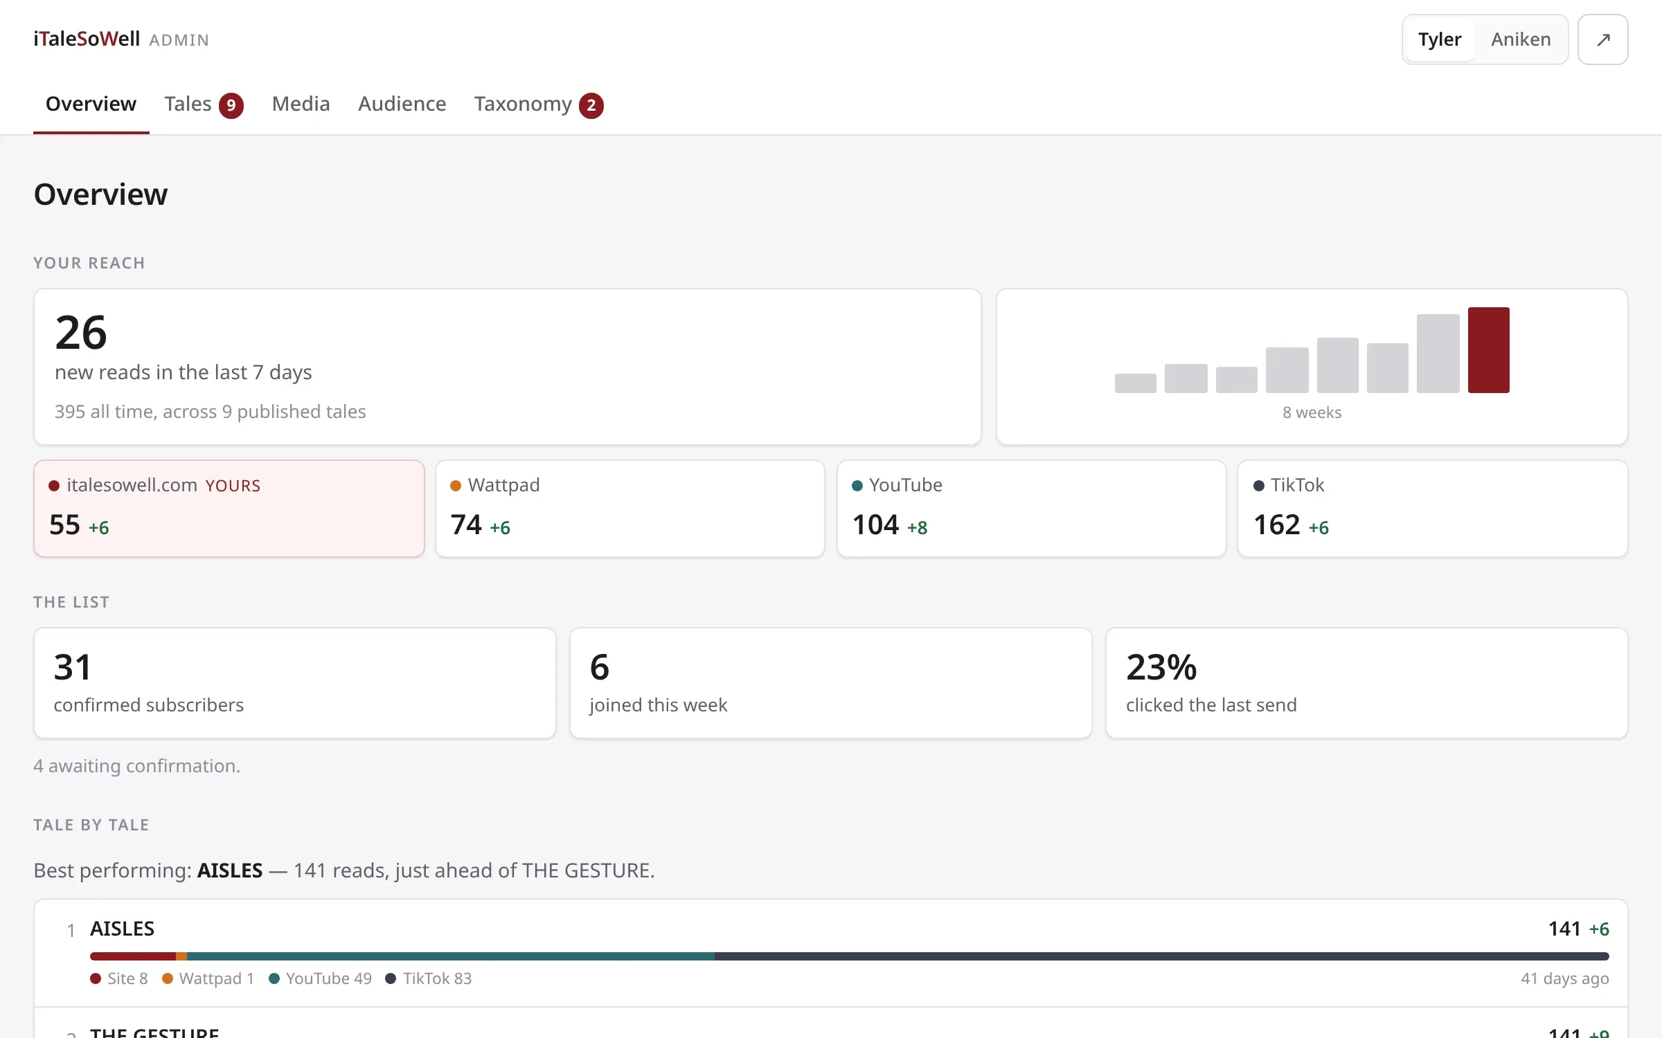
Task: Click 'Wattpad 1' legend under AISLES
Action: 208,978
